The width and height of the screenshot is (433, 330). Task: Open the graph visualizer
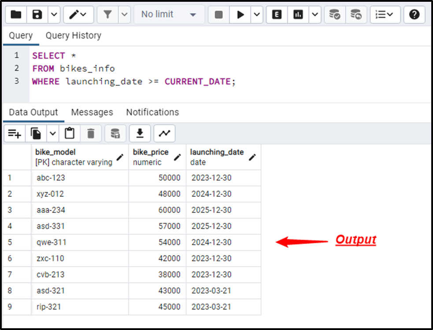click(x=164, y=133)
